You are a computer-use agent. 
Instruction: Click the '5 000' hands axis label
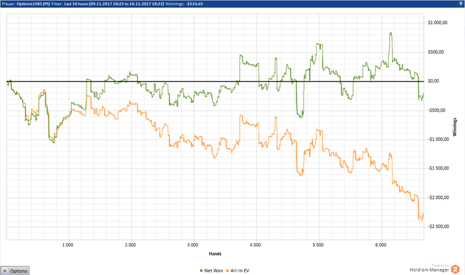318,244
